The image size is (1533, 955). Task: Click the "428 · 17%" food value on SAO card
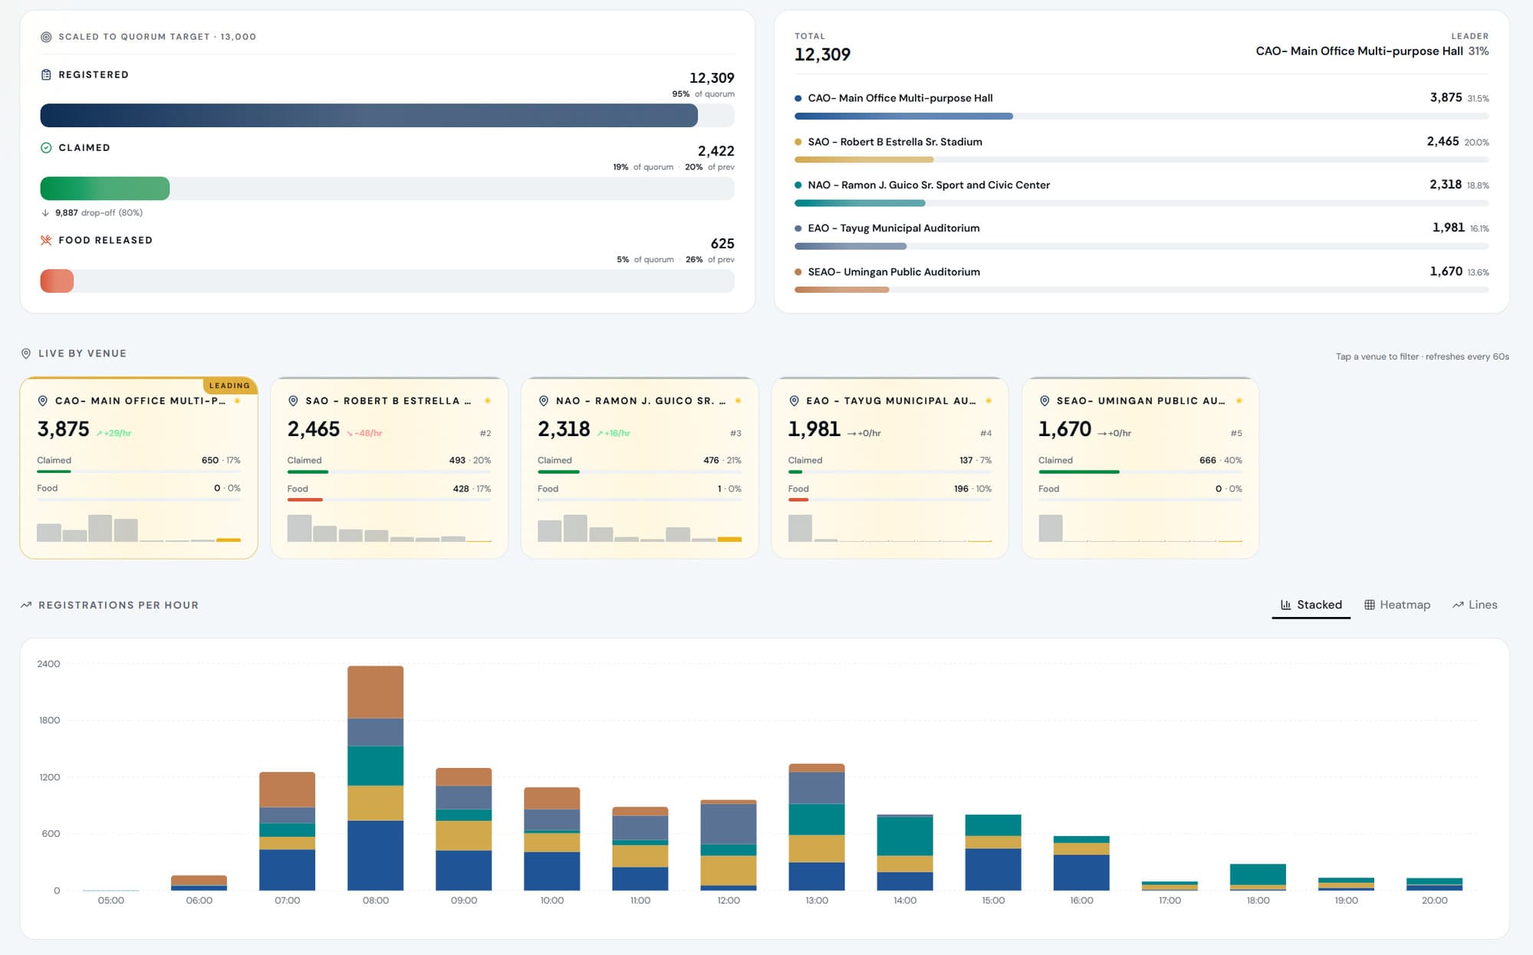(x=472, y=489)
